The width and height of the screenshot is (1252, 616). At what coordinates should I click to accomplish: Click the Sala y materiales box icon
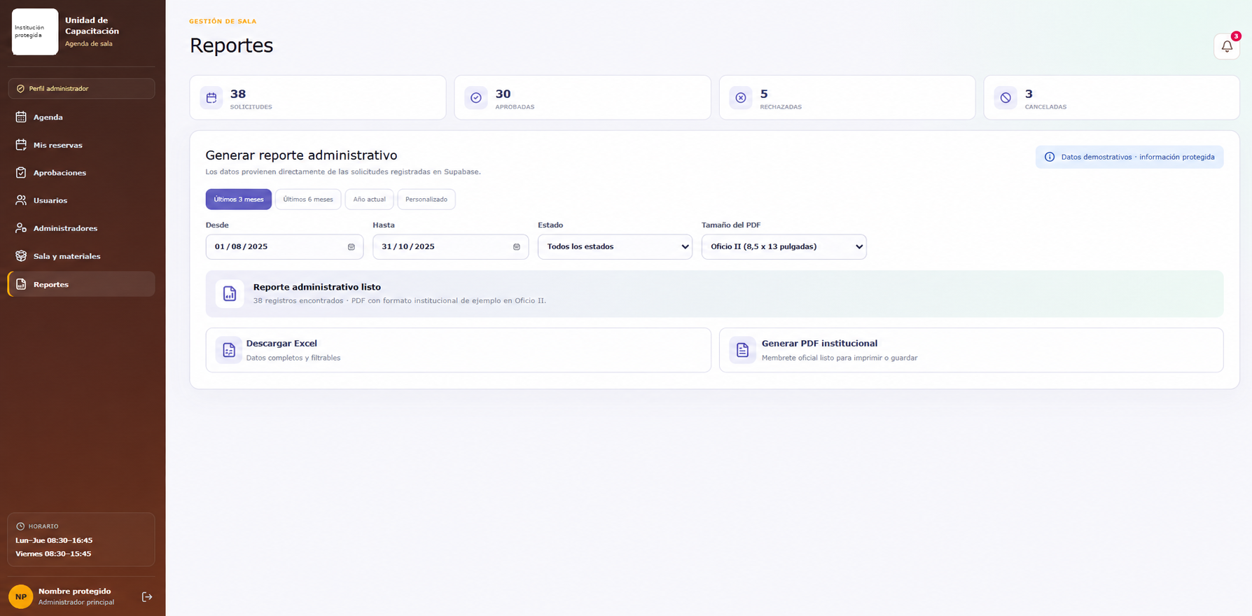(21, 256)
